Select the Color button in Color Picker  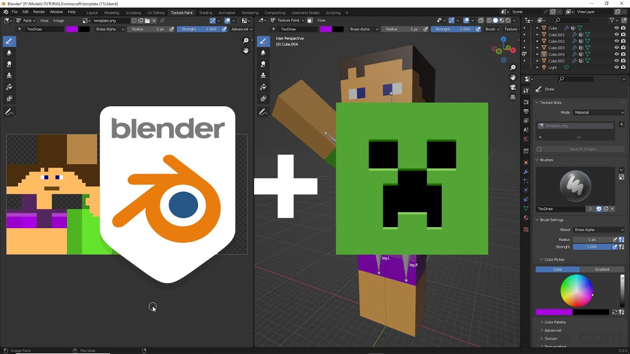[x=558, y=269]
